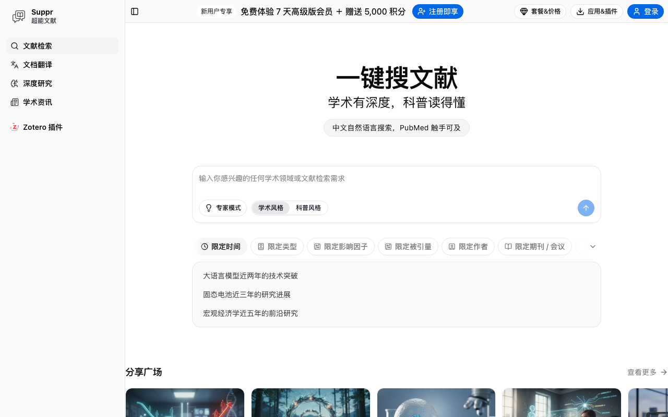668x417 pixels.
Task: Open the forest ring share card thumbnail
Action: click(311, 402)
